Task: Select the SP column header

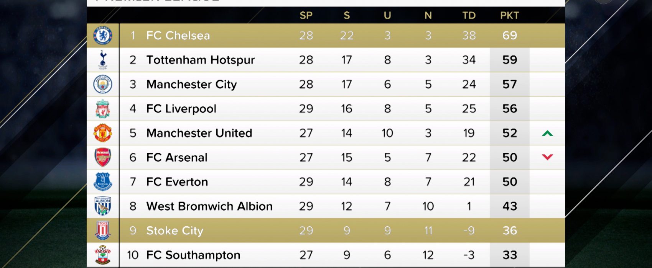Action: [306, 15]
